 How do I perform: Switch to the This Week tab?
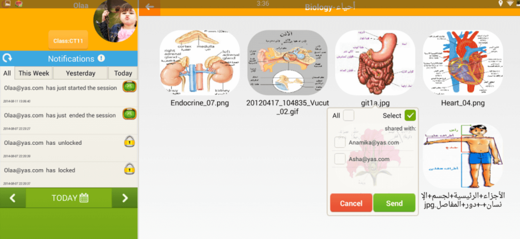point(34,73)
